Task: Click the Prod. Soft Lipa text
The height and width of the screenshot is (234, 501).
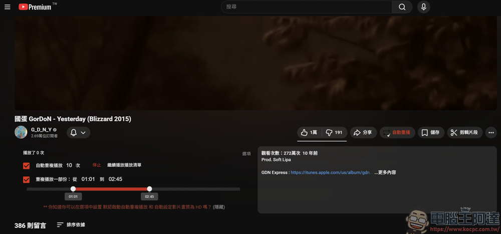Action: point(276,159)
